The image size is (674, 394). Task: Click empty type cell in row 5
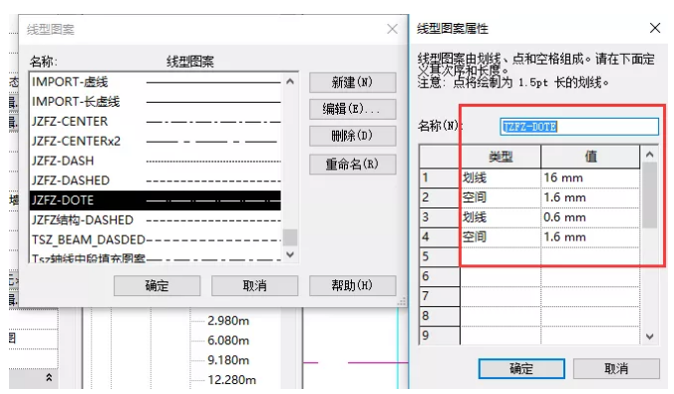501,256
